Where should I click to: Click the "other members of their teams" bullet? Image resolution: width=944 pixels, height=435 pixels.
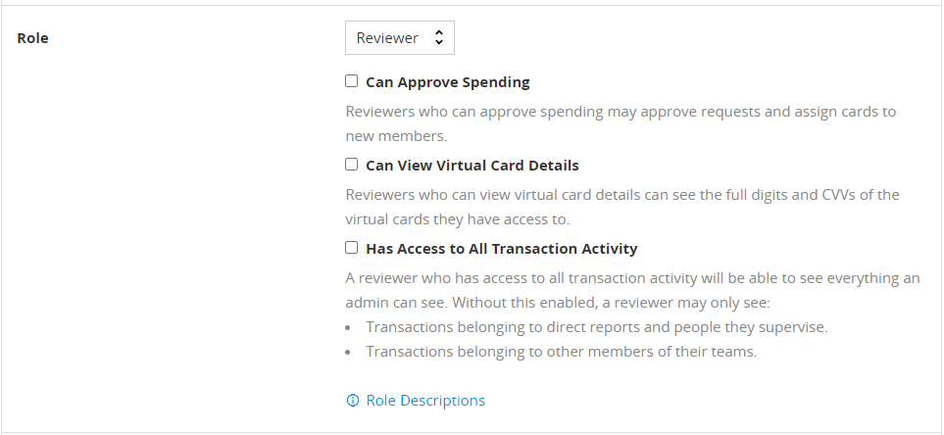click(x=561, y=352)
